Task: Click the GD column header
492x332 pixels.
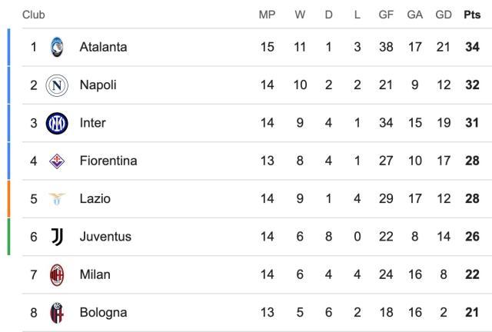Action: click(x=443, y=15)
